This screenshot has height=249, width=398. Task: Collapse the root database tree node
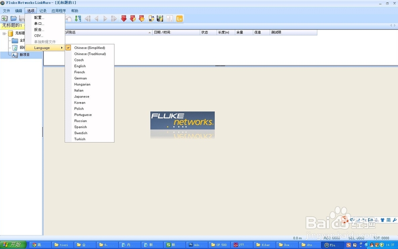point(4,33)
